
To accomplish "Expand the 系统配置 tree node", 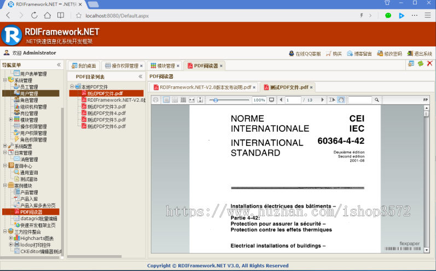I will point(5,146).
